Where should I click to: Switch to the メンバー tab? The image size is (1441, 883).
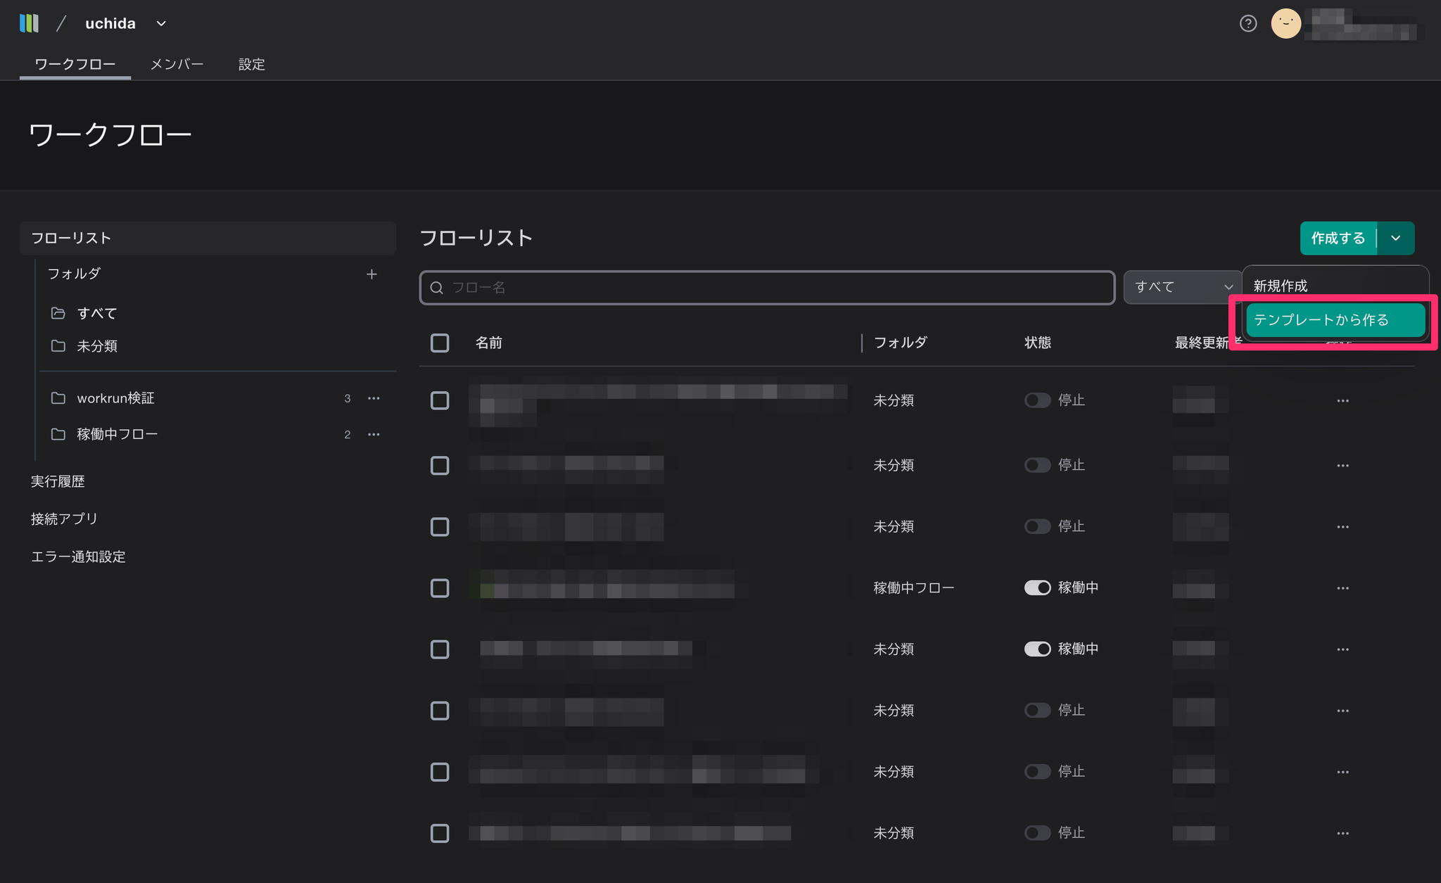177,65
